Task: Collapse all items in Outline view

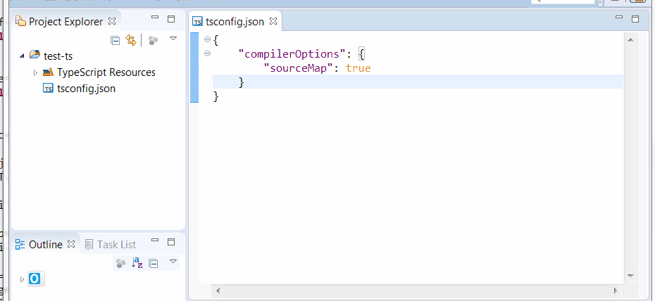Action: (x=154, y=262)
